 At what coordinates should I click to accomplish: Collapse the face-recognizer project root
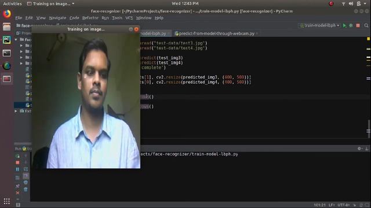click(x=16, y=39)
